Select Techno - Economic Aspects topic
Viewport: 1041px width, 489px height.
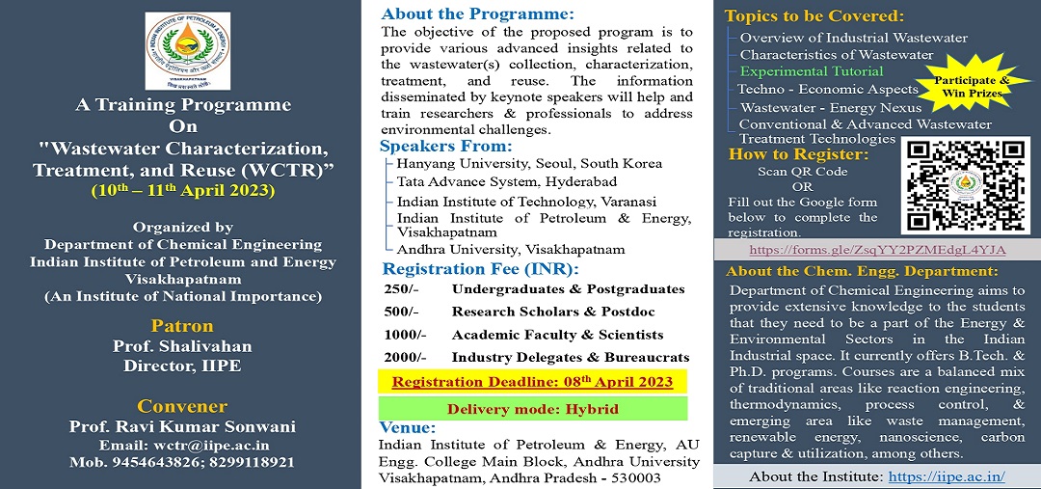pos(827,89)
